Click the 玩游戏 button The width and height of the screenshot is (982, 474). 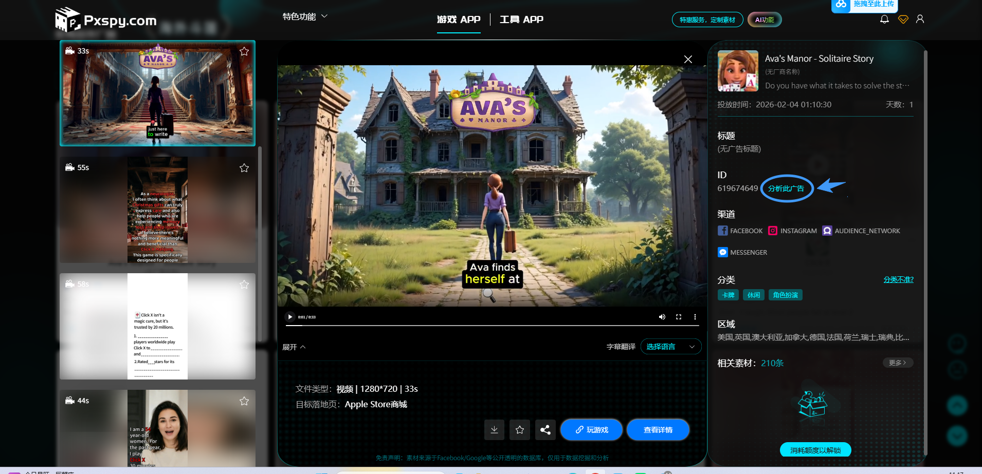pos(591,430)
